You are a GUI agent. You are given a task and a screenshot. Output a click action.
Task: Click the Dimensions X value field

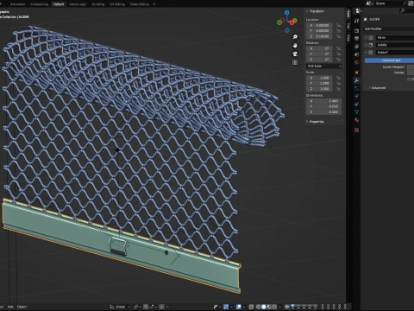pos(323,101)
